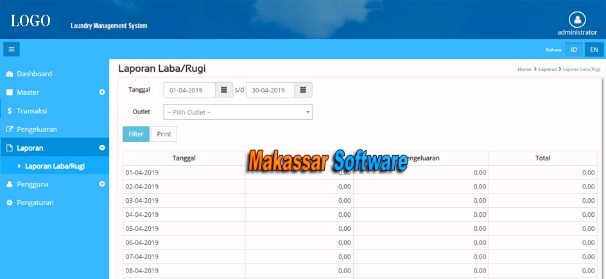Open Pengaturan settings menu item
The image size is (606, 279).
[35, 203]
